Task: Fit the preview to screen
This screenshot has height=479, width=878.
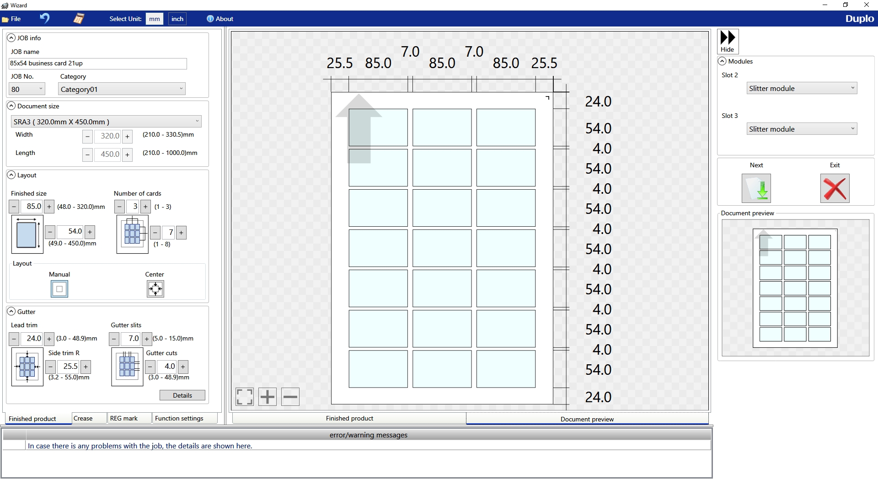Action: [x=245, y=397]
